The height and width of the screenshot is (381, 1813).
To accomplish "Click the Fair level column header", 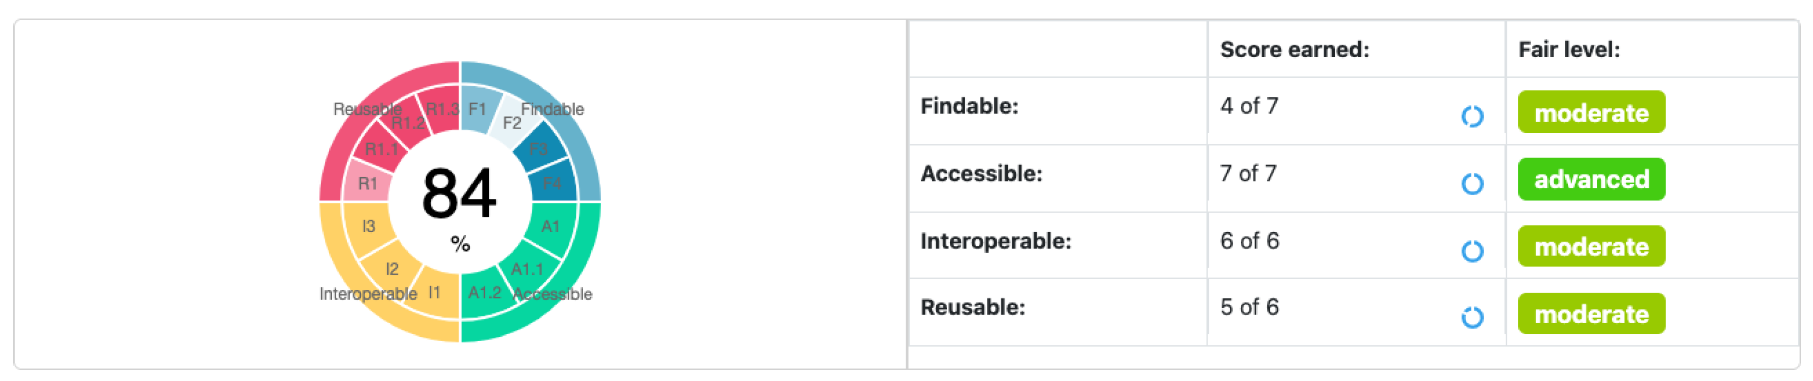I will coord(1569,50).
